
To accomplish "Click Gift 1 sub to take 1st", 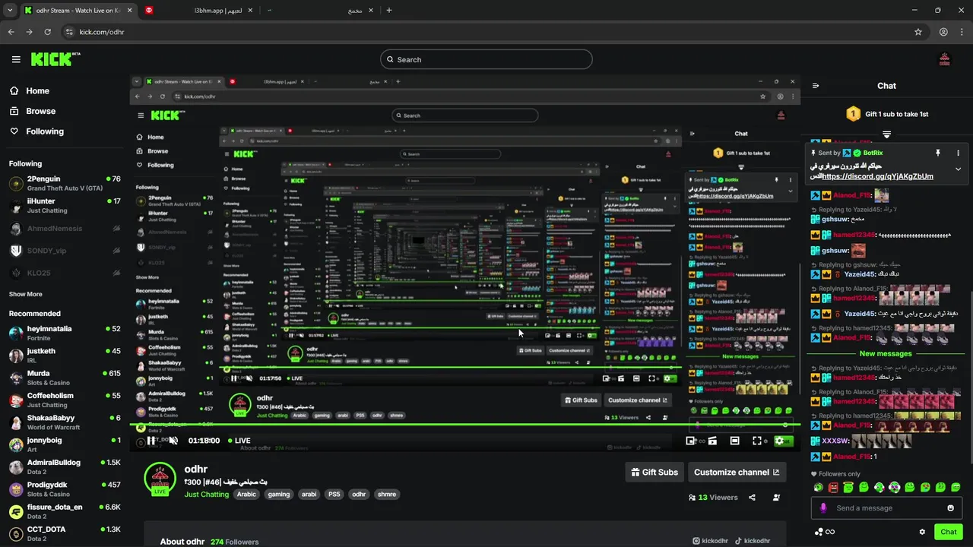I will pos(887,114).
